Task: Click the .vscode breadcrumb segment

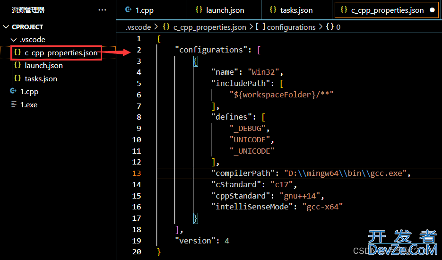Action: 139,27
